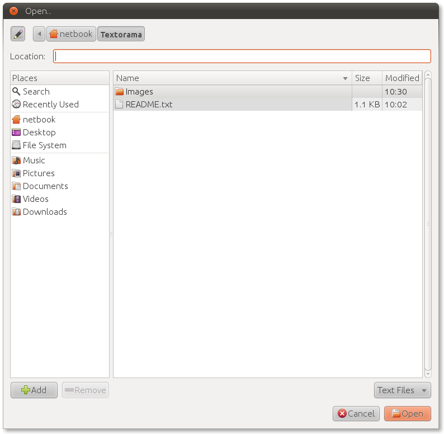Image resolution: width=444 pixels, height=434 pixels.
Task: Click the Places header
Action: 59,78
